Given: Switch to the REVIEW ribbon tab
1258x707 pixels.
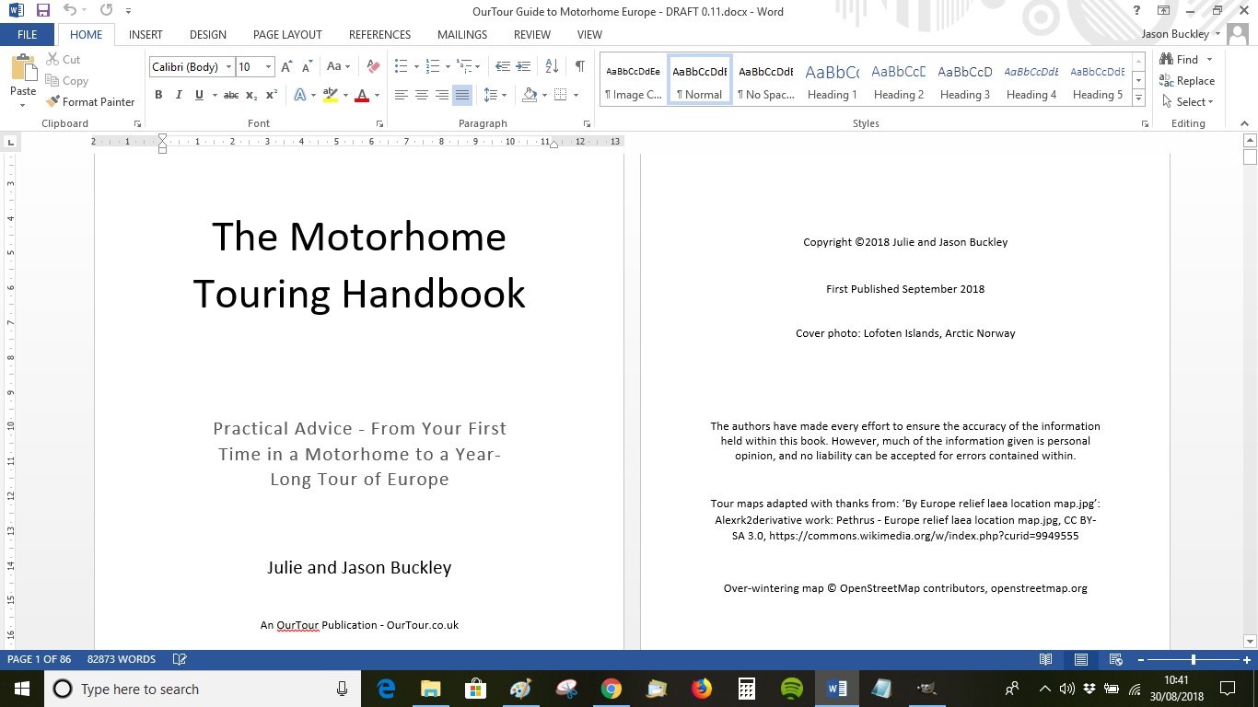Looking at the screenshot, I should tap(531, 34).
